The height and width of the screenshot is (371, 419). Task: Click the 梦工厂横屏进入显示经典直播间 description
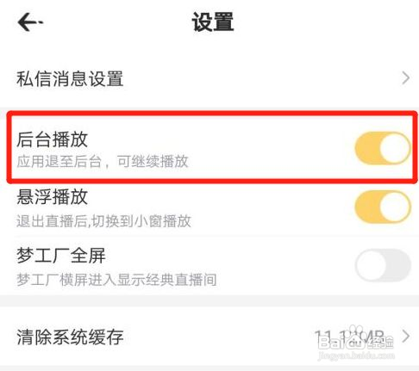click(116, 280)
